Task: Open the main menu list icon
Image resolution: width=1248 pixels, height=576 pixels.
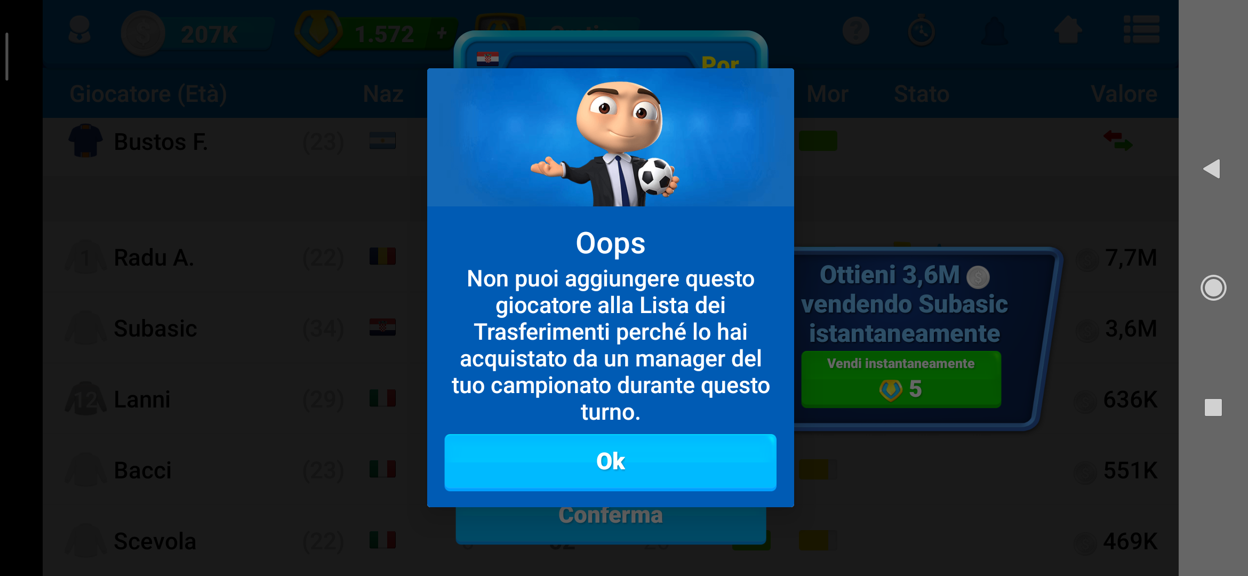Action: tap(1141, 29)
